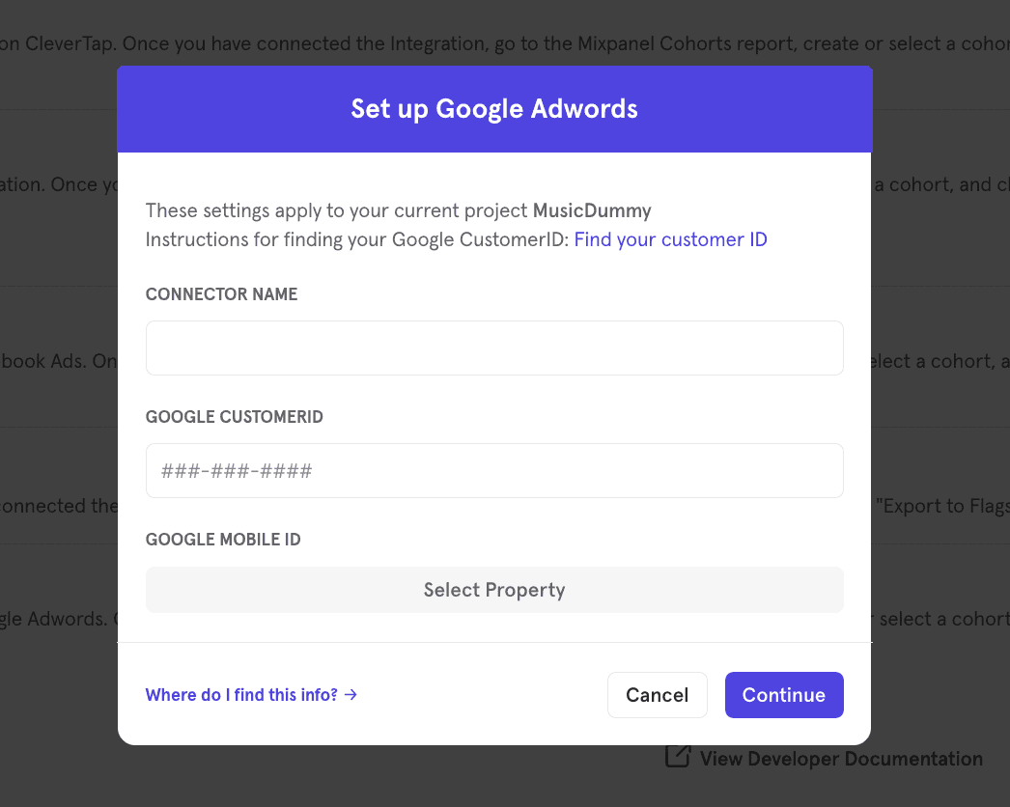The height and width of the screenshot is (807, 1010).
Task: Click into the Connector Name field
Action: click(x=493, y=348)
